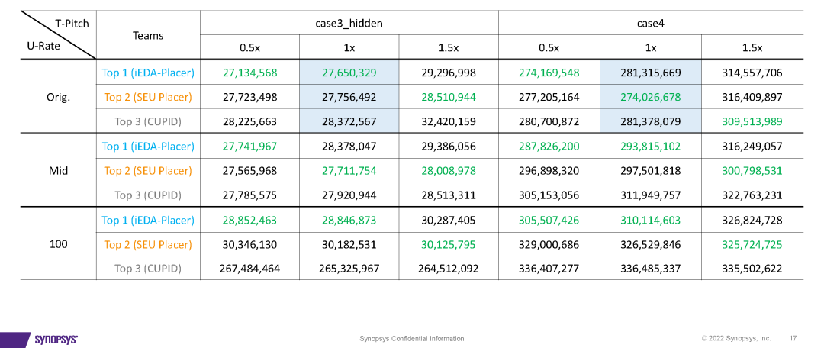The height and width of the screenshot is (348, 824).
Task: Select the green value 309,513,989
Action: [752, 121]
